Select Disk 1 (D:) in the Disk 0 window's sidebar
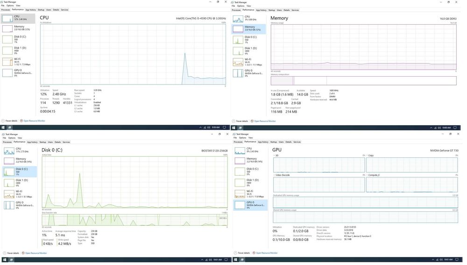 click(x=20, y=183)
